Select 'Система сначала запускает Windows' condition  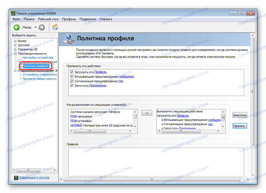(95, 112)
